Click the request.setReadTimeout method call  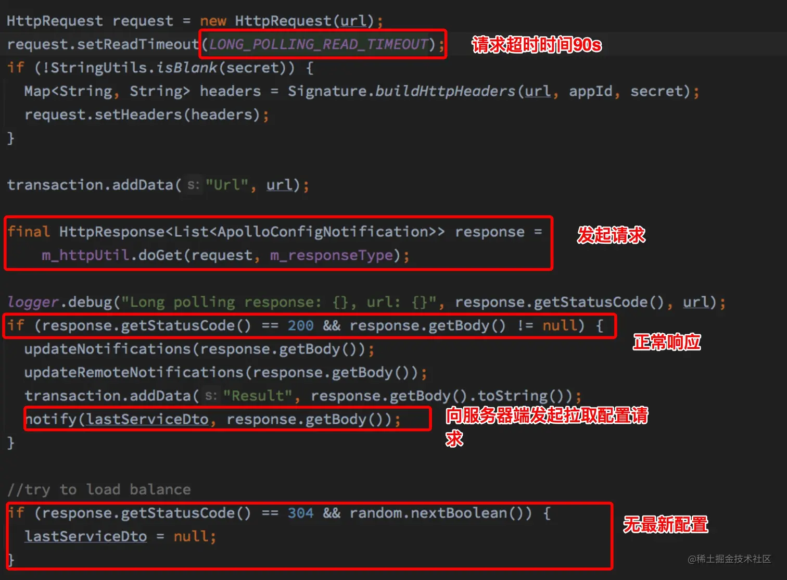point(103,44)
